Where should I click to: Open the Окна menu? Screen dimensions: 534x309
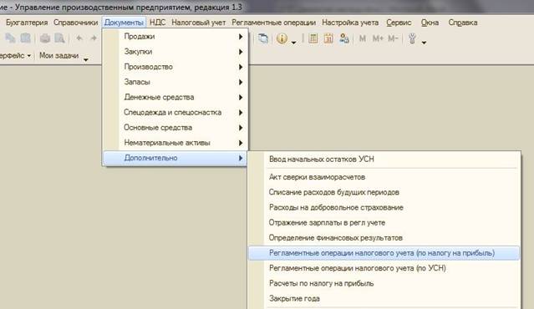430,23
